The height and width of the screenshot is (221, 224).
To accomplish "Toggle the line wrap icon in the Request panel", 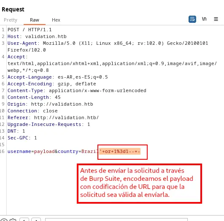I will (192, 19).
